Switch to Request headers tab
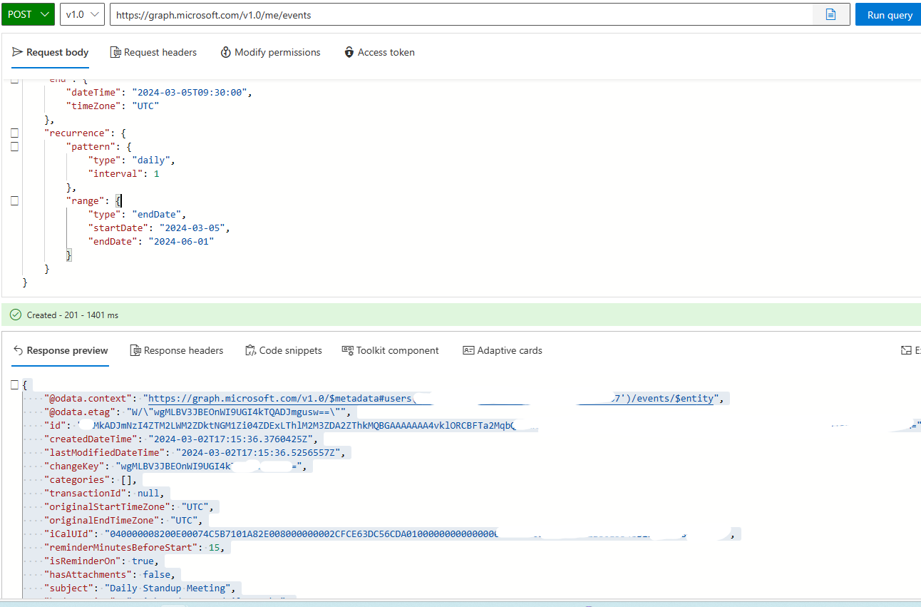 [153, 52]
